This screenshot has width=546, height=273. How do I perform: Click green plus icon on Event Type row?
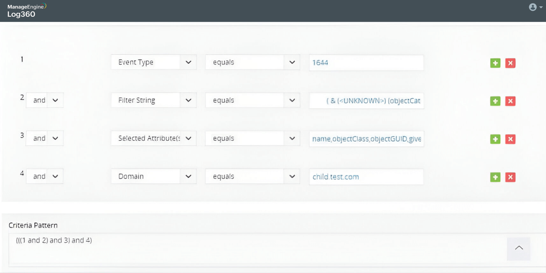click(x=495, y=63)
